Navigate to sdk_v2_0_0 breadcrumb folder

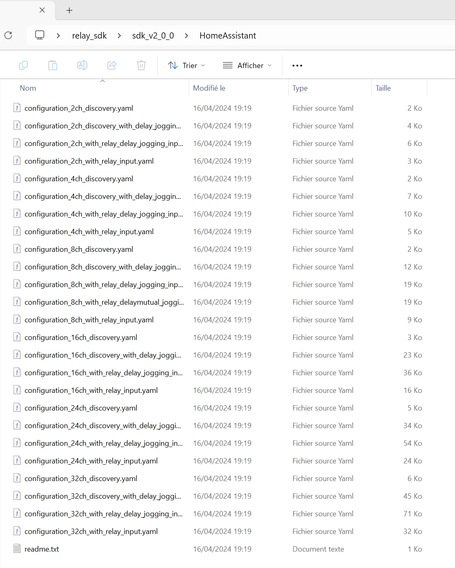point(153,36)
